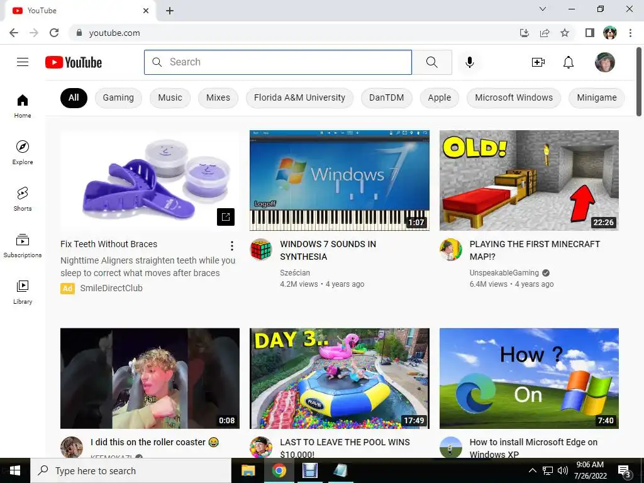The width and height of the screenshot is (644, 483).
Task: Start voice search with microphone icon
Action: pos(469,62)
